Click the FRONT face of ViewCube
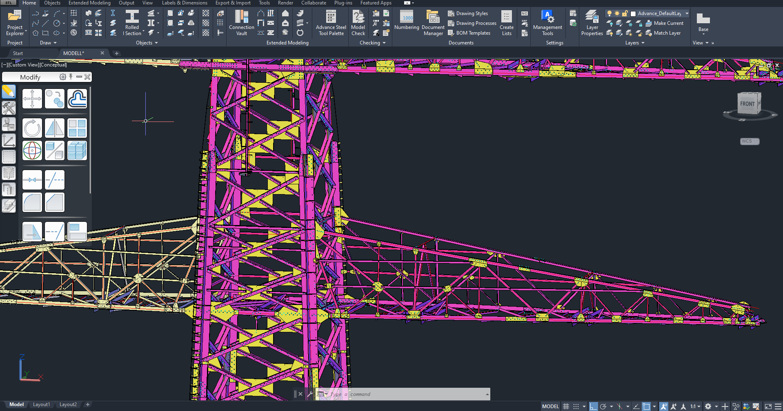The height and width of the screenshot is (411, 783). click(747, 104)
